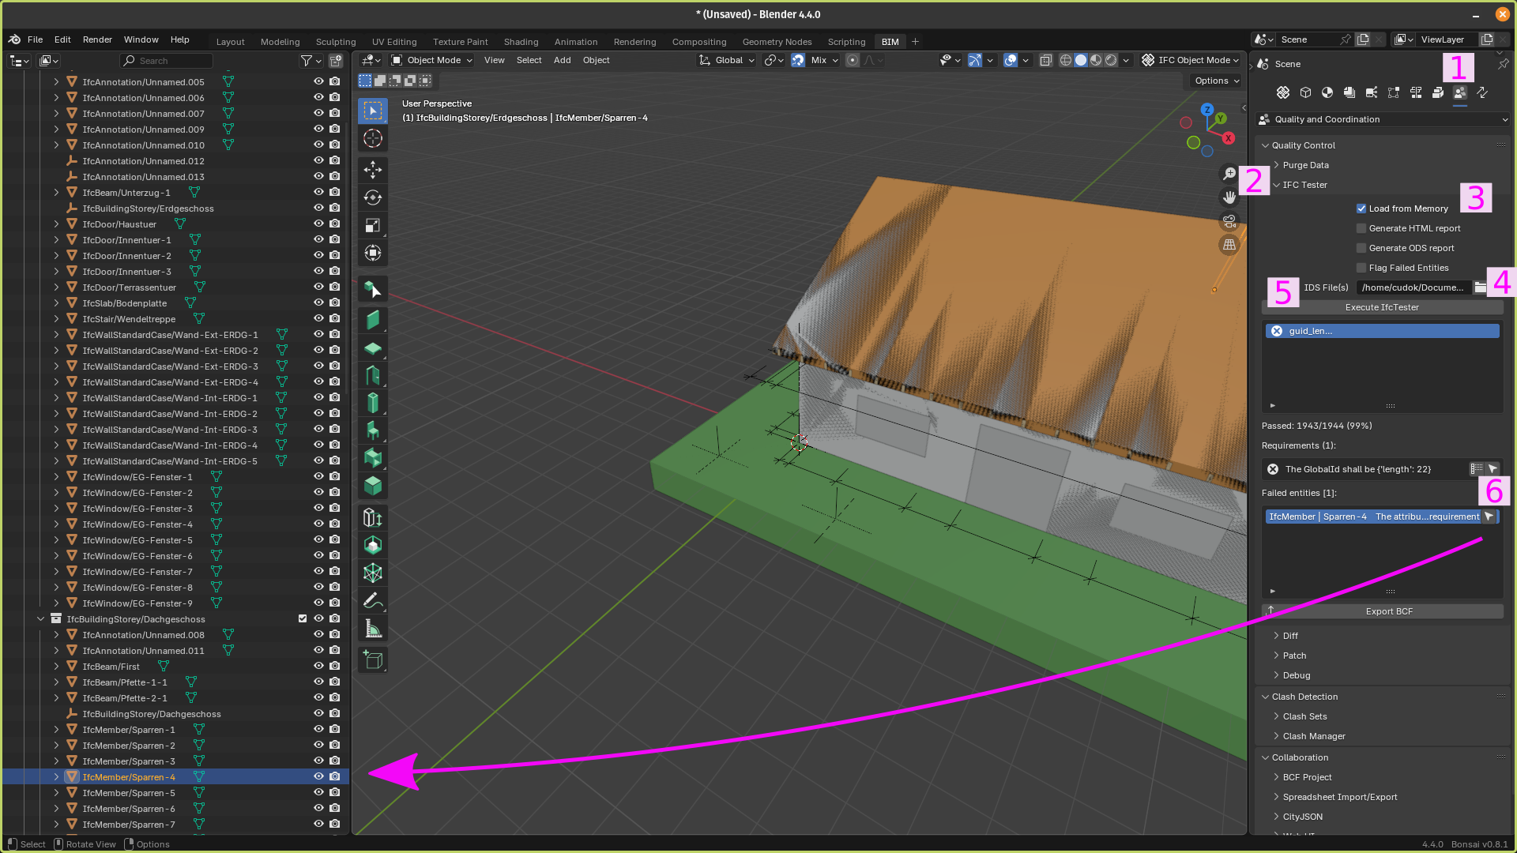
Task: Click the camera view icon in viewport
Action: click(1229, 221)
